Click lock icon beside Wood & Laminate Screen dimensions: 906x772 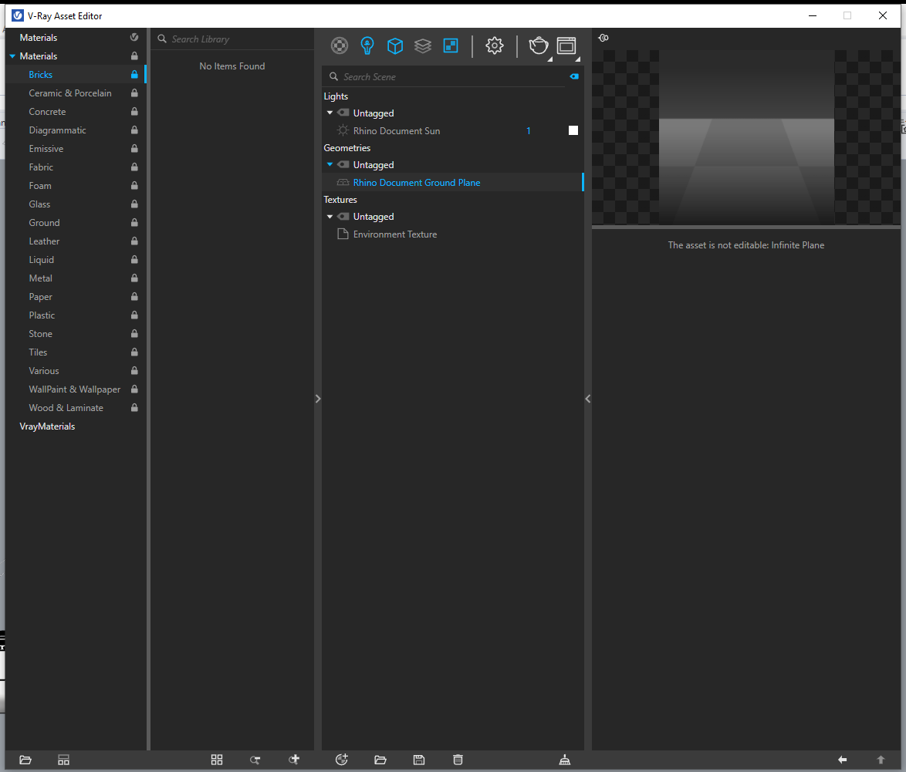134,408
